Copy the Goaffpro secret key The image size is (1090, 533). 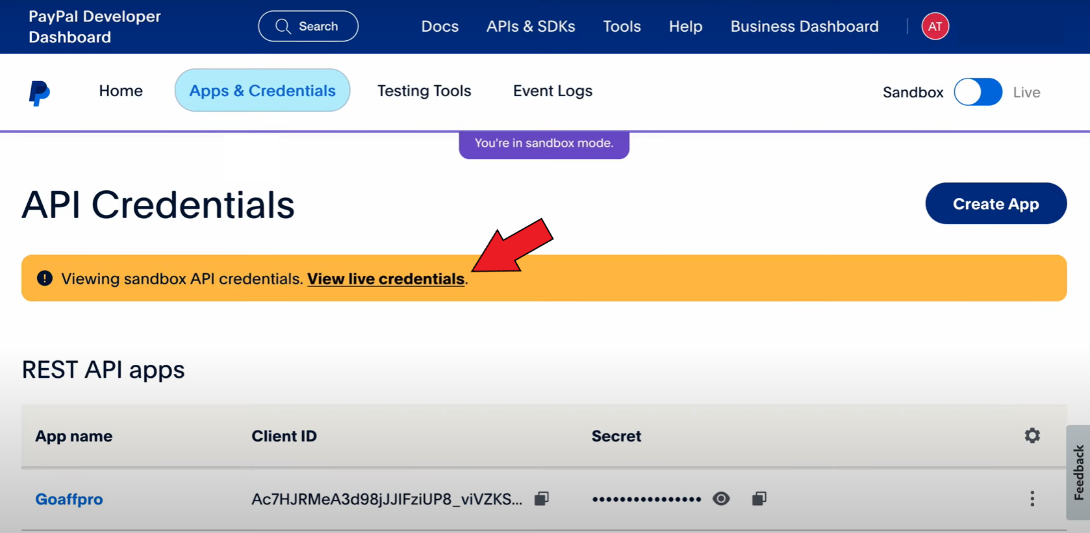[x=759, y=499]
